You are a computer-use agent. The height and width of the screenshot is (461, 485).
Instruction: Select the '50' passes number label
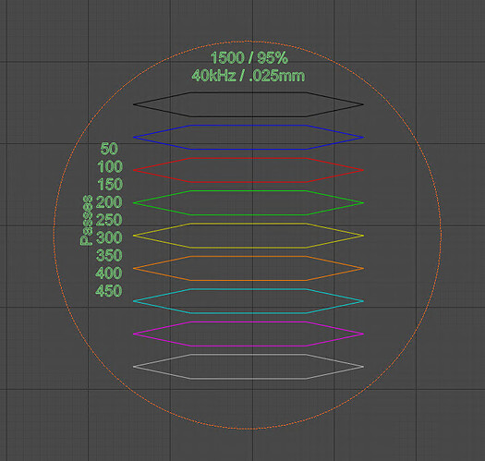(109, 149)
